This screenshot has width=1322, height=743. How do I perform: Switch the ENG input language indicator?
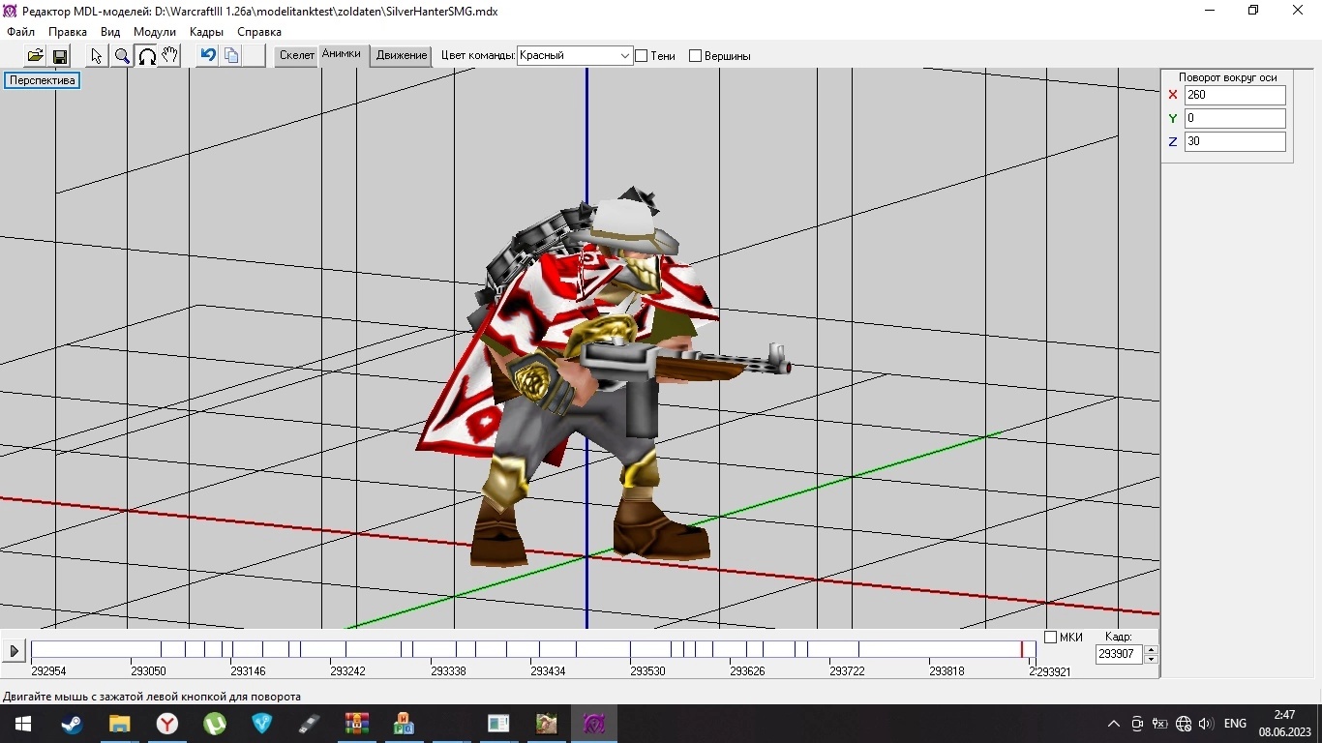tap(1235, 724)
